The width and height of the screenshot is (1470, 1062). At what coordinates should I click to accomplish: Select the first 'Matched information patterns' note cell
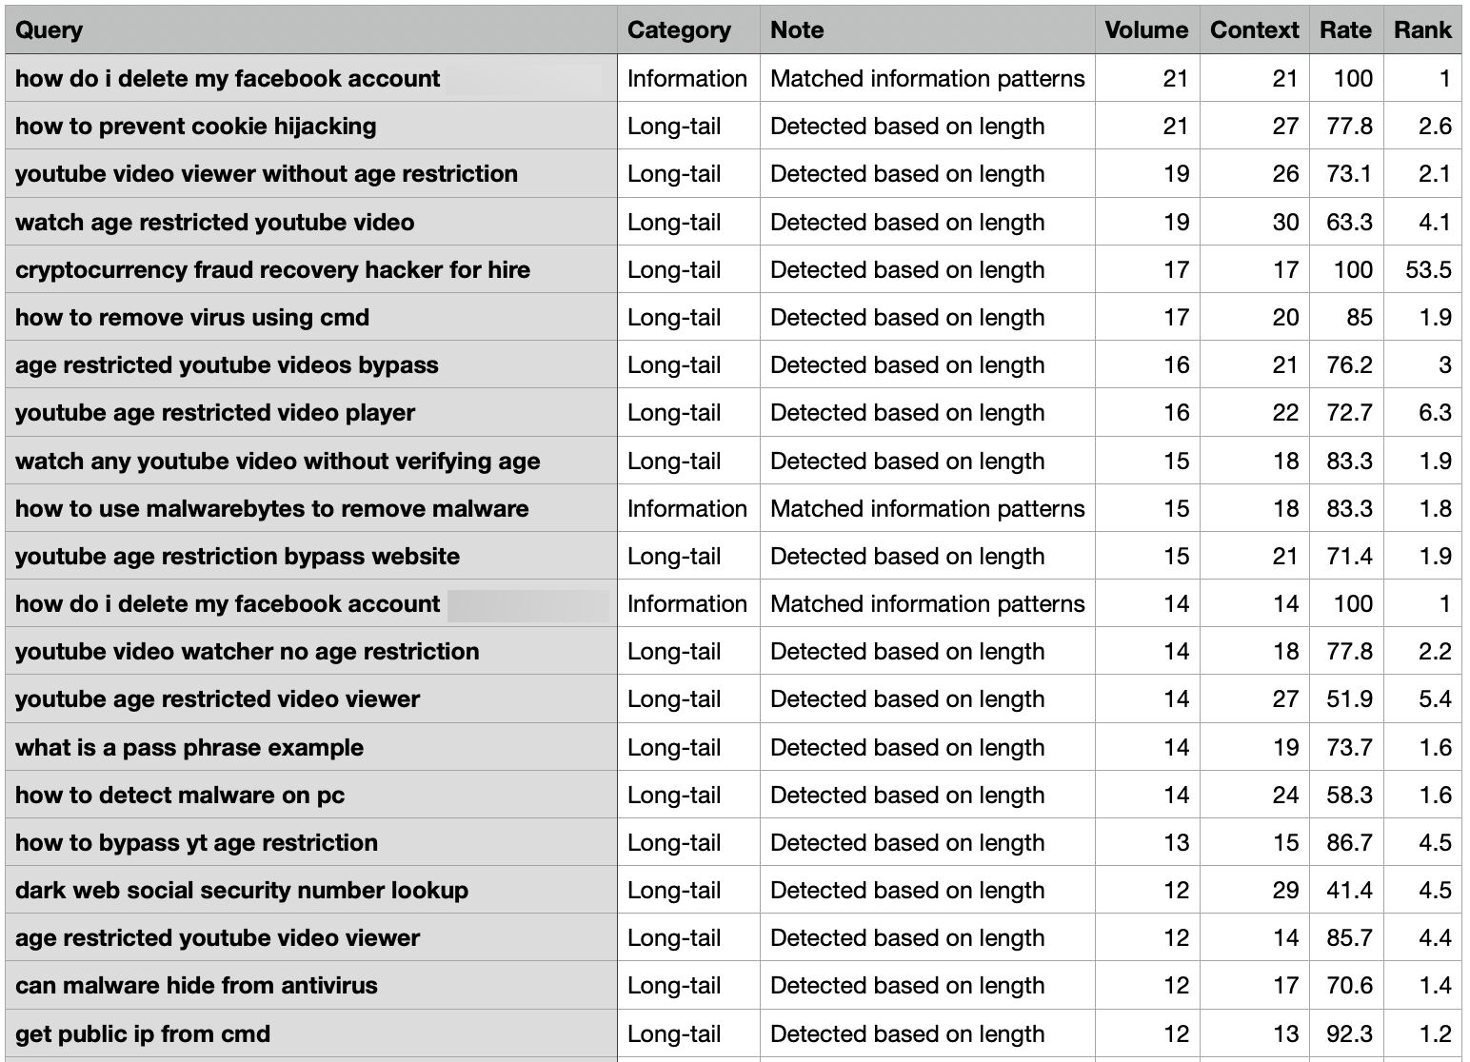coord(927,78)
